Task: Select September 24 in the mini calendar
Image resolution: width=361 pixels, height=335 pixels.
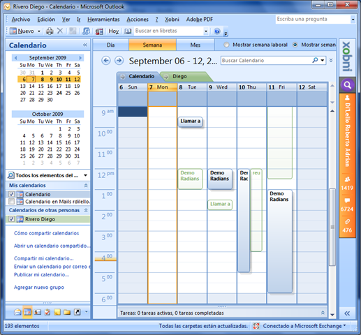Action: point(59,93)
